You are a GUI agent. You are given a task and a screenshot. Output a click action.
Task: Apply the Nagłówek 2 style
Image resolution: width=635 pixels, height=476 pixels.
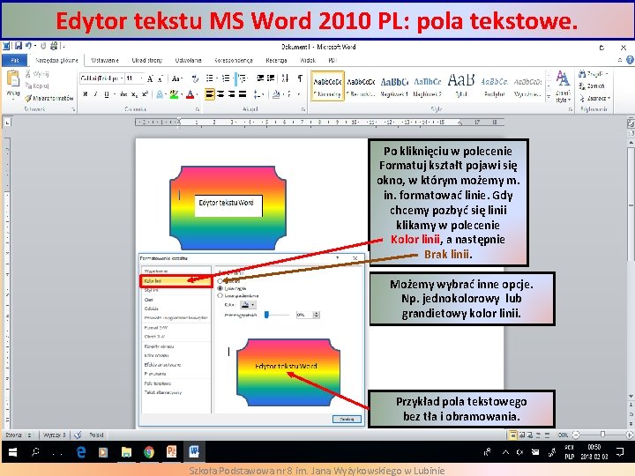pos(428,86)
